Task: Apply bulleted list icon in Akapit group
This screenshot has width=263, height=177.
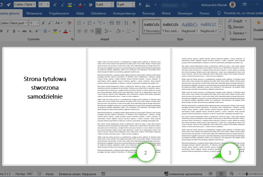Action: click(79, 23)
